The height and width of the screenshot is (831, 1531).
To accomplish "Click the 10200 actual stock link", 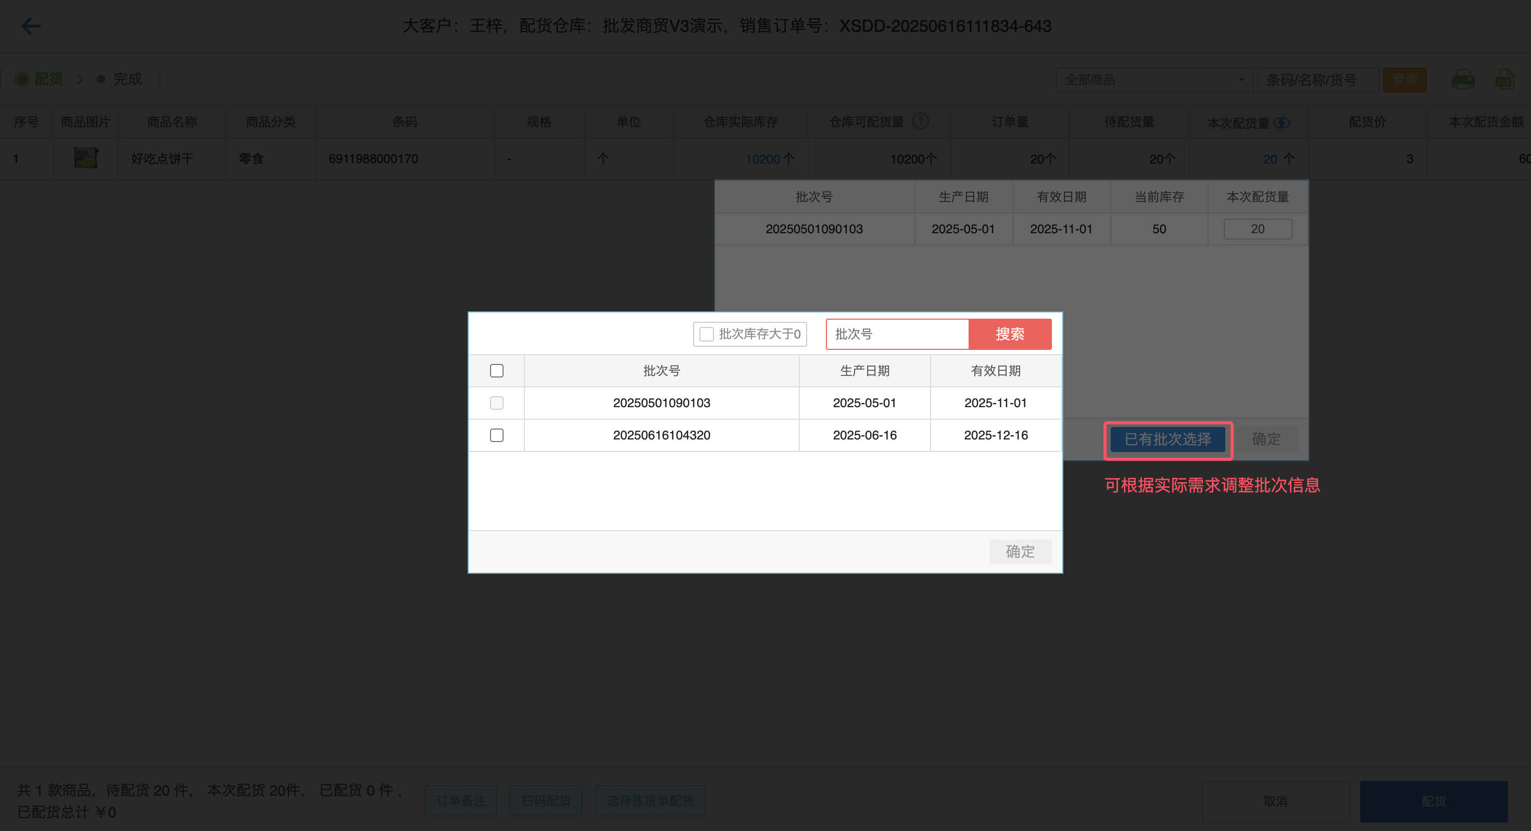I will (762, 159).
